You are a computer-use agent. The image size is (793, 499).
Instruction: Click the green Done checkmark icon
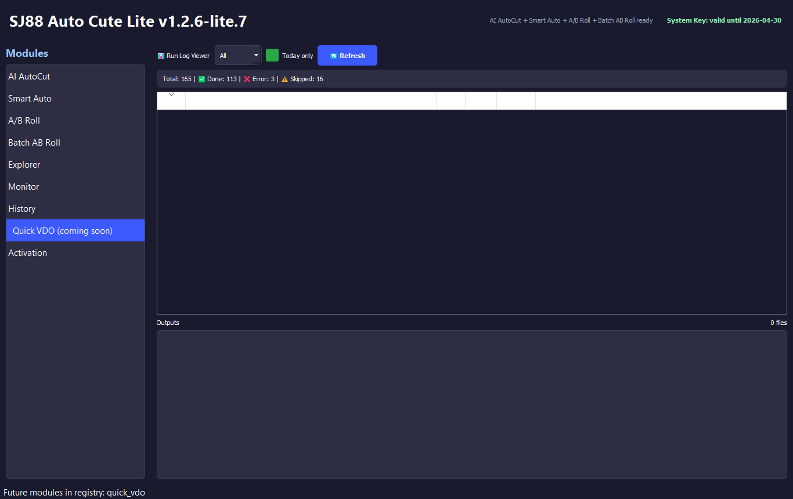pos(202,79)
